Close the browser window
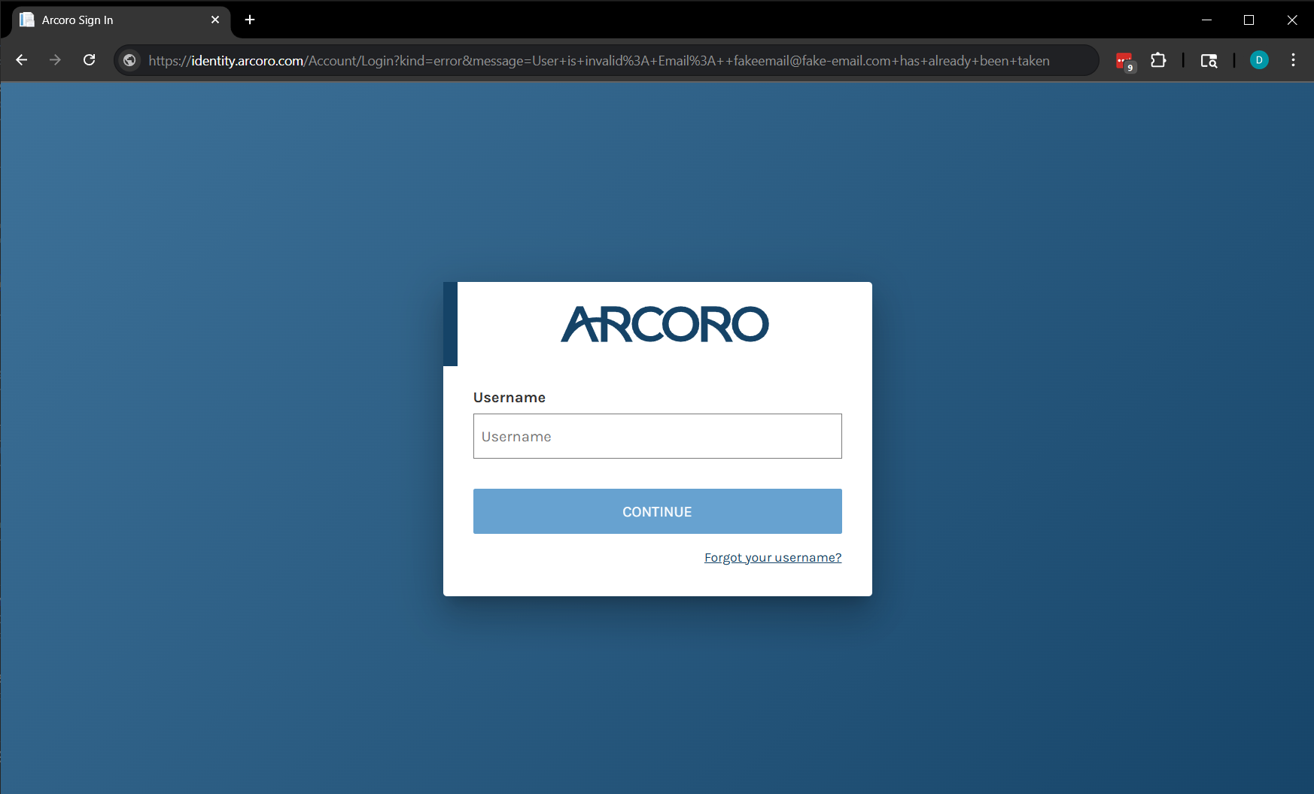Viewport: 1314px width, 794px height. click(x=1292, y=20)
